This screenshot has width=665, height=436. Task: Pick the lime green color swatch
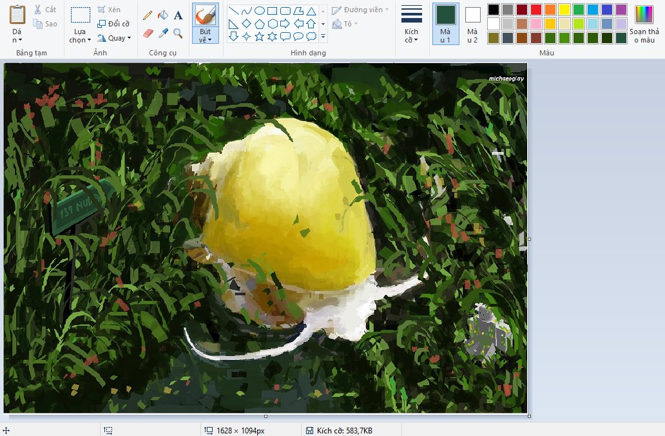579,24
